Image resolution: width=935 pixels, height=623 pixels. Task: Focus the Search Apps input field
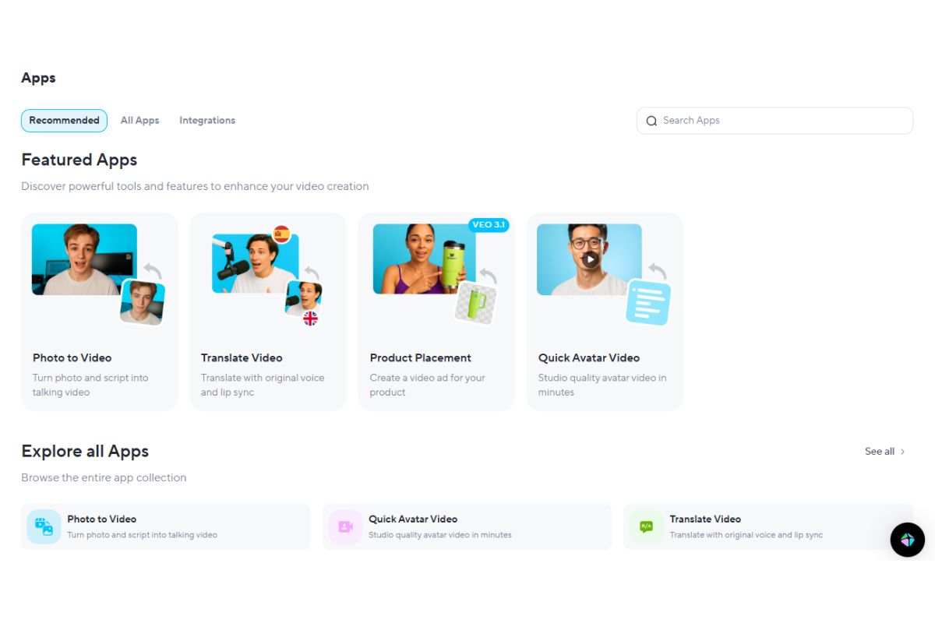tap(779, 121)
